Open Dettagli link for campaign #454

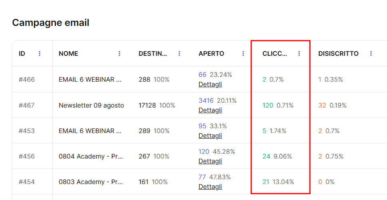tap(210, 187)
